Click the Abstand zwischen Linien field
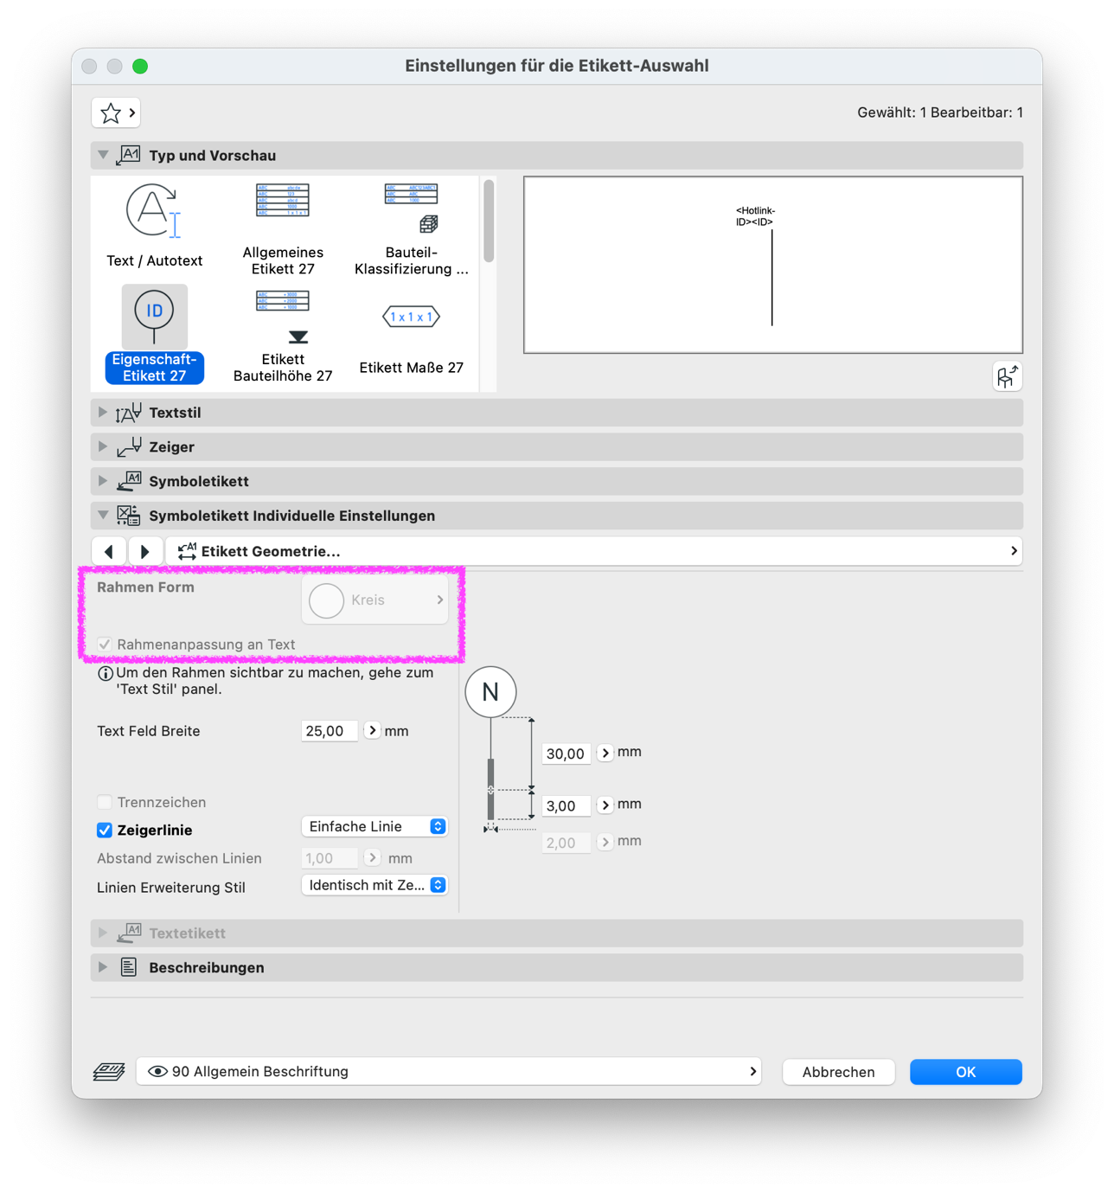 [330, 858]
